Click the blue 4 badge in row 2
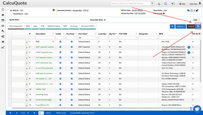This screenshot has width=203, height=115. pos(189,47)
